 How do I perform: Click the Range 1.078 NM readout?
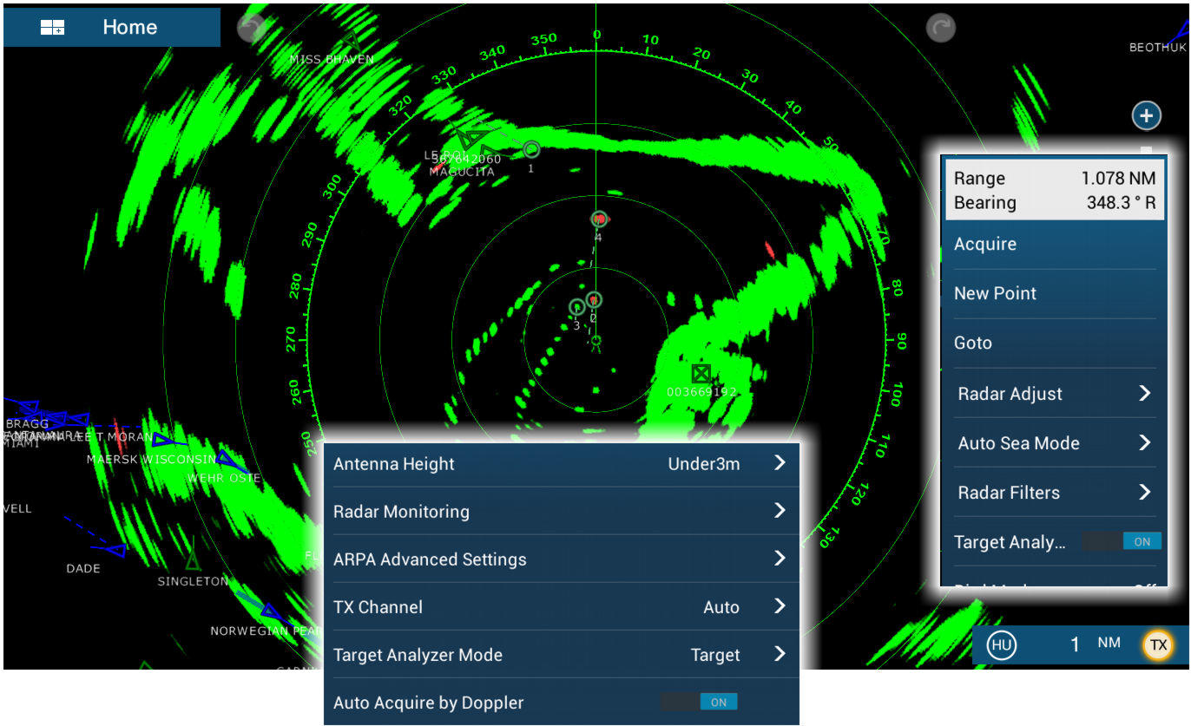tap(1054, 178)
